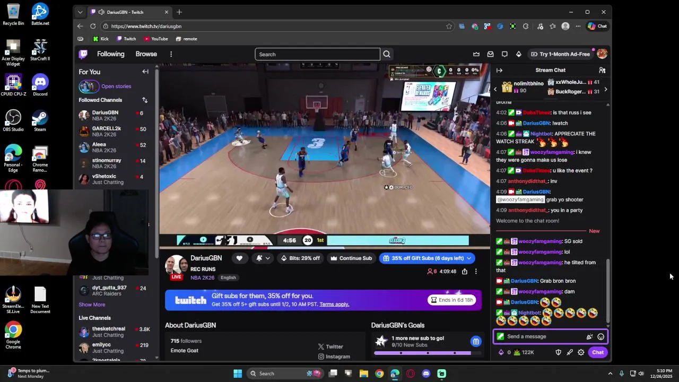This screenshot has width=679, height=382.
Task: Click the heart follow button for DariusGBN
Action: point(239,258)
